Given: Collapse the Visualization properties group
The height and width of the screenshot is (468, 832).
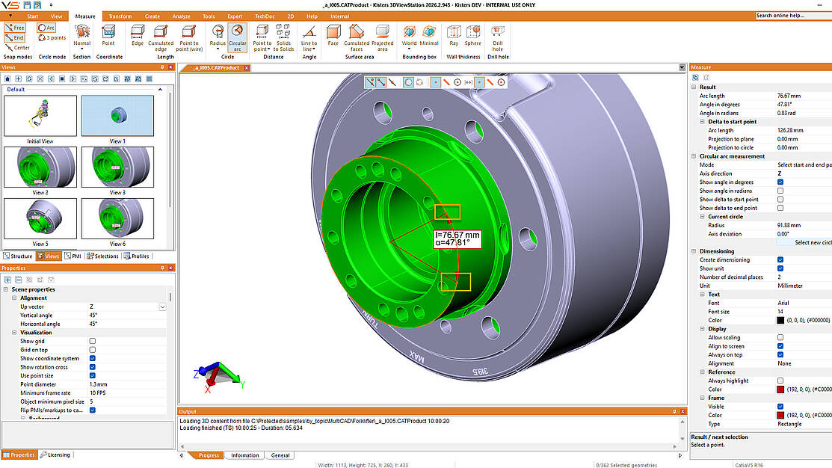Looking at the screenshot, I should click(x=14, y=333).
